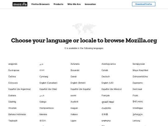Pick Euskara language
168x126 pixels.
12,96
